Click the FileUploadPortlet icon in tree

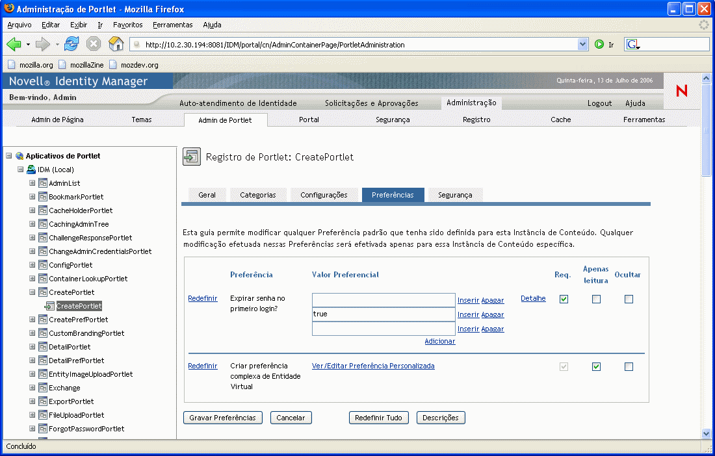tap(43, 416)
